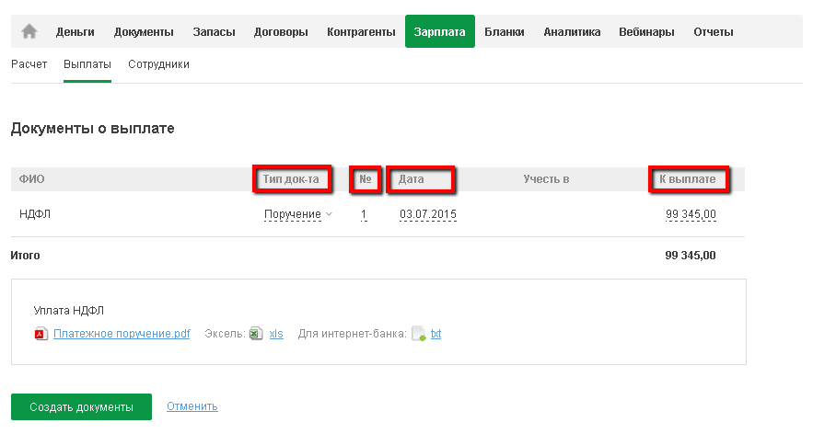Edit the НДФЛ row amount 99 345,00
The width and height of the screenshot is (813, 434).
(691, 214)
